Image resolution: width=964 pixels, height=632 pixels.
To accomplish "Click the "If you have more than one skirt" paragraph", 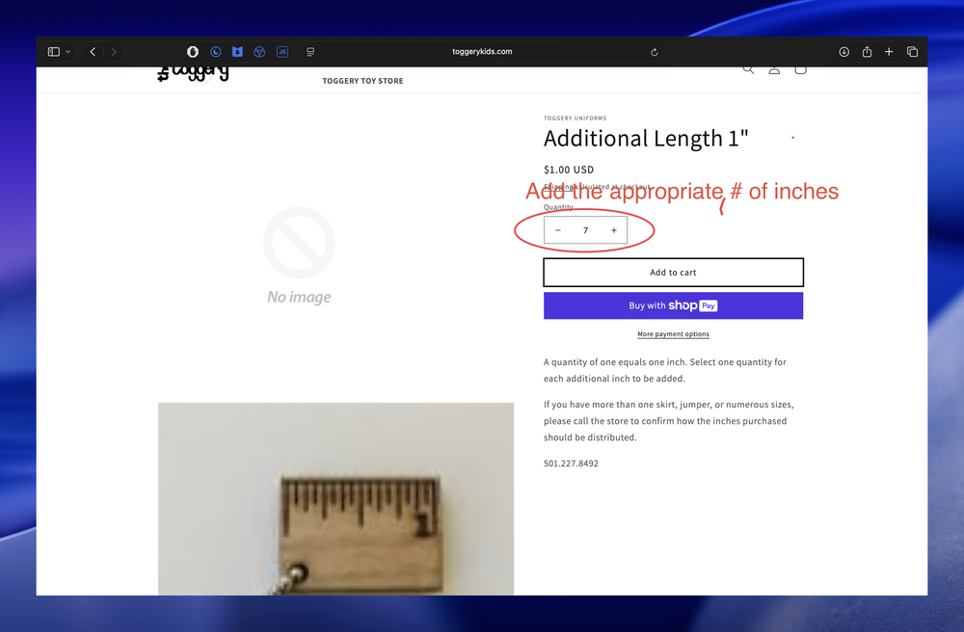I will pos(668,421).
